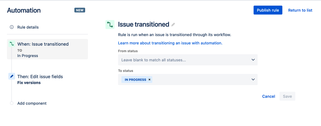Click the NEW badge beside Automation

coord(80,10)
